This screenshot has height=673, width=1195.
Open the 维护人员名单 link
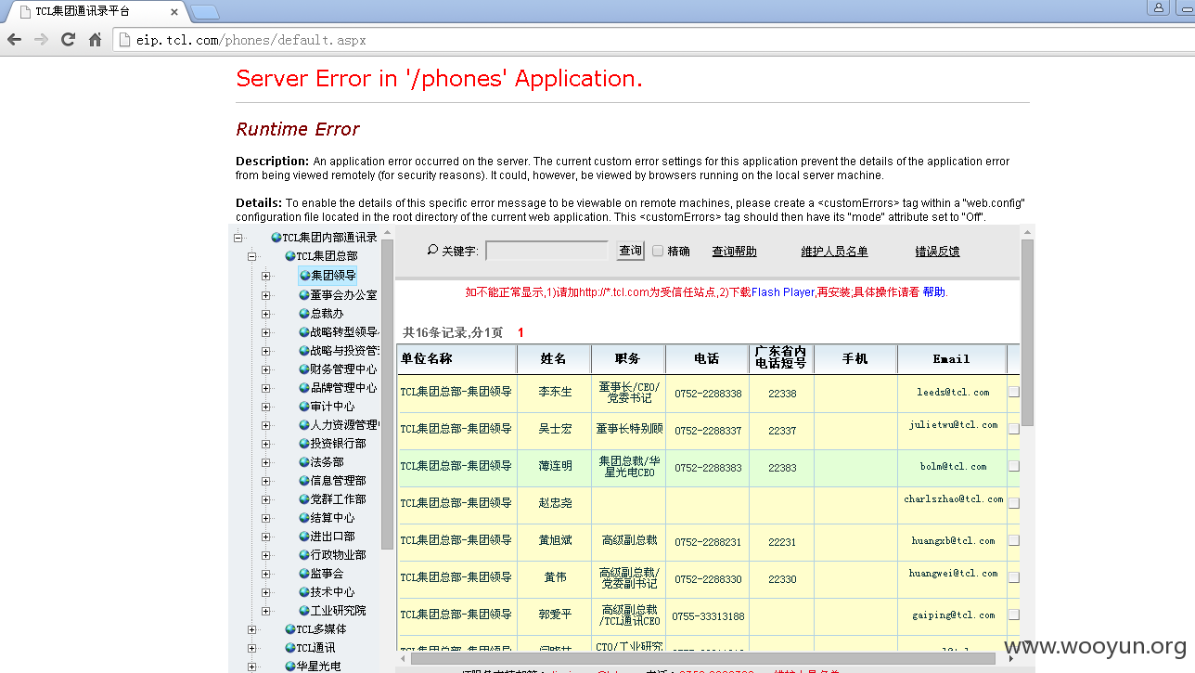point(835,252)
